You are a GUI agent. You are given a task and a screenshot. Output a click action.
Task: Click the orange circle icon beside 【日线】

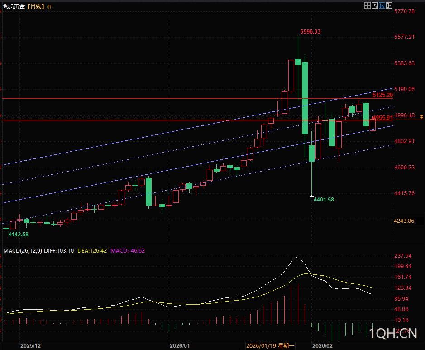[x=49, y=7]
